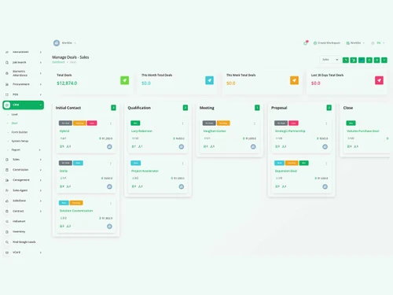Click the vCard sidebar icon
Screen dimensions: 393x295
point(7,253)
